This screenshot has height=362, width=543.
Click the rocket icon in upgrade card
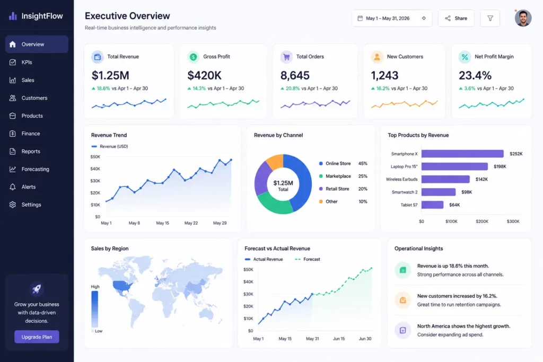[37, 289]
